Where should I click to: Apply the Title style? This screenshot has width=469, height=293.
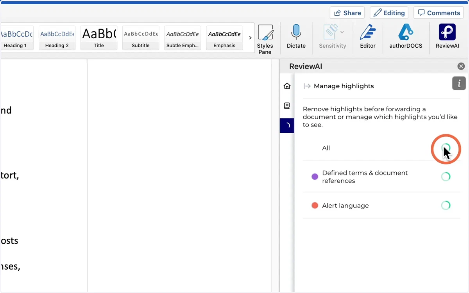click(99, 38)
